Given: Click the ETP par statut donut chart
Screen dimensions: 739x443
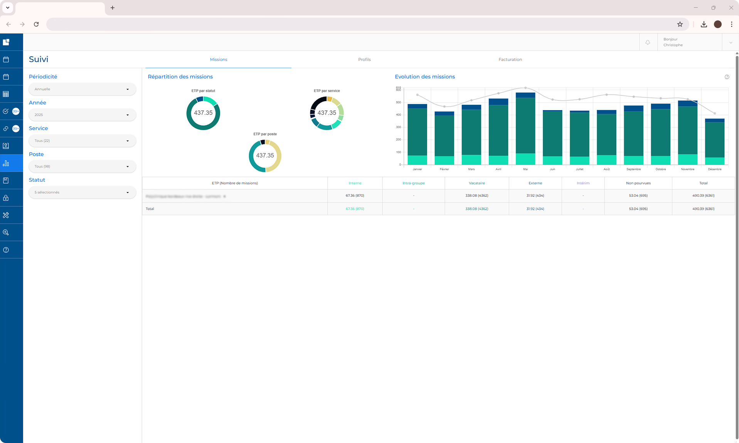Looking at the screenshot, I should [203, 113].
